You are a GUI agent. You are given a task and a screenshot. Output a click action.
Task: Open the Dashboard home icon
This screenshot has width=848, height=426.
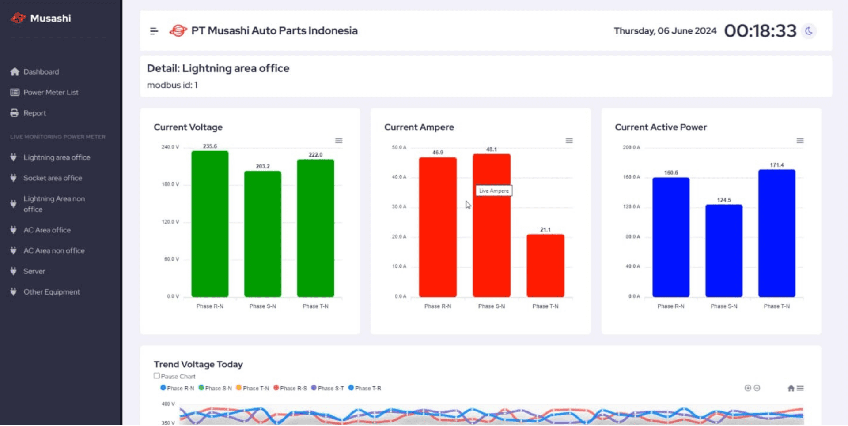click(15, 71)
